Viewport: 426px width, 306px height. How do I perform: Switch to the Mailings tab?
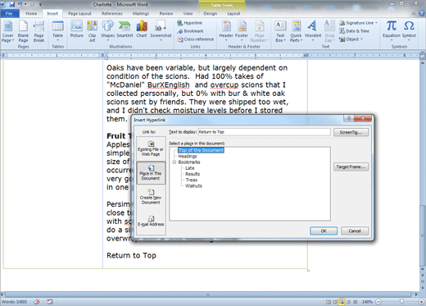point(141,13)
